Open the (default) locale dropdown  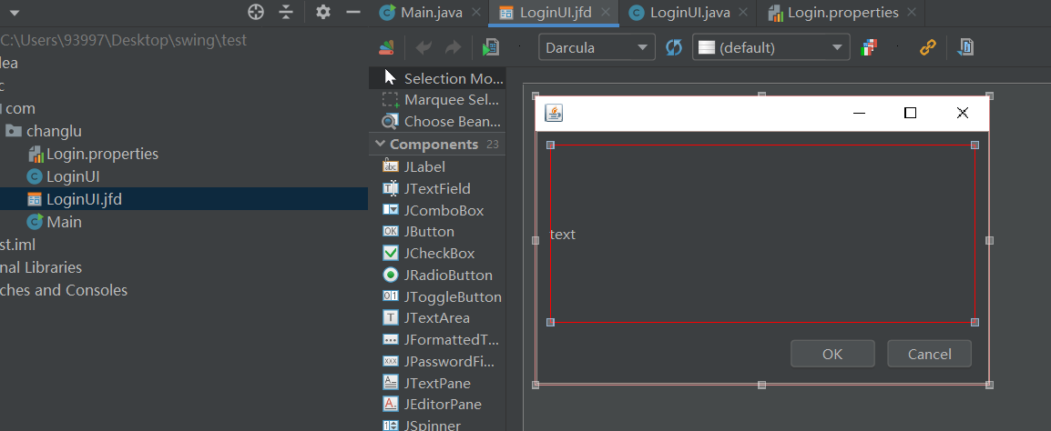click(x=770, y=47)
